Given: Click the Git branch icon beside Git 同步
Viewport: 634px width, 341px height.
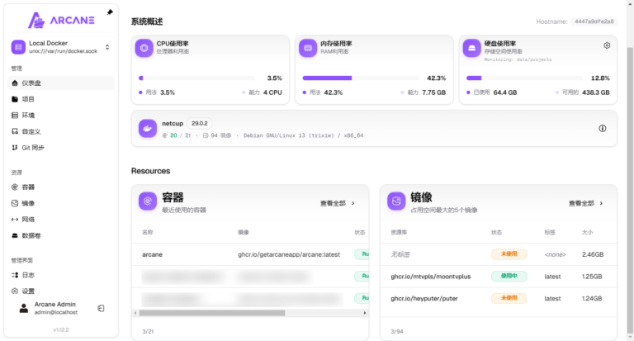Looking at the screenshot, I should click(15, 148).
